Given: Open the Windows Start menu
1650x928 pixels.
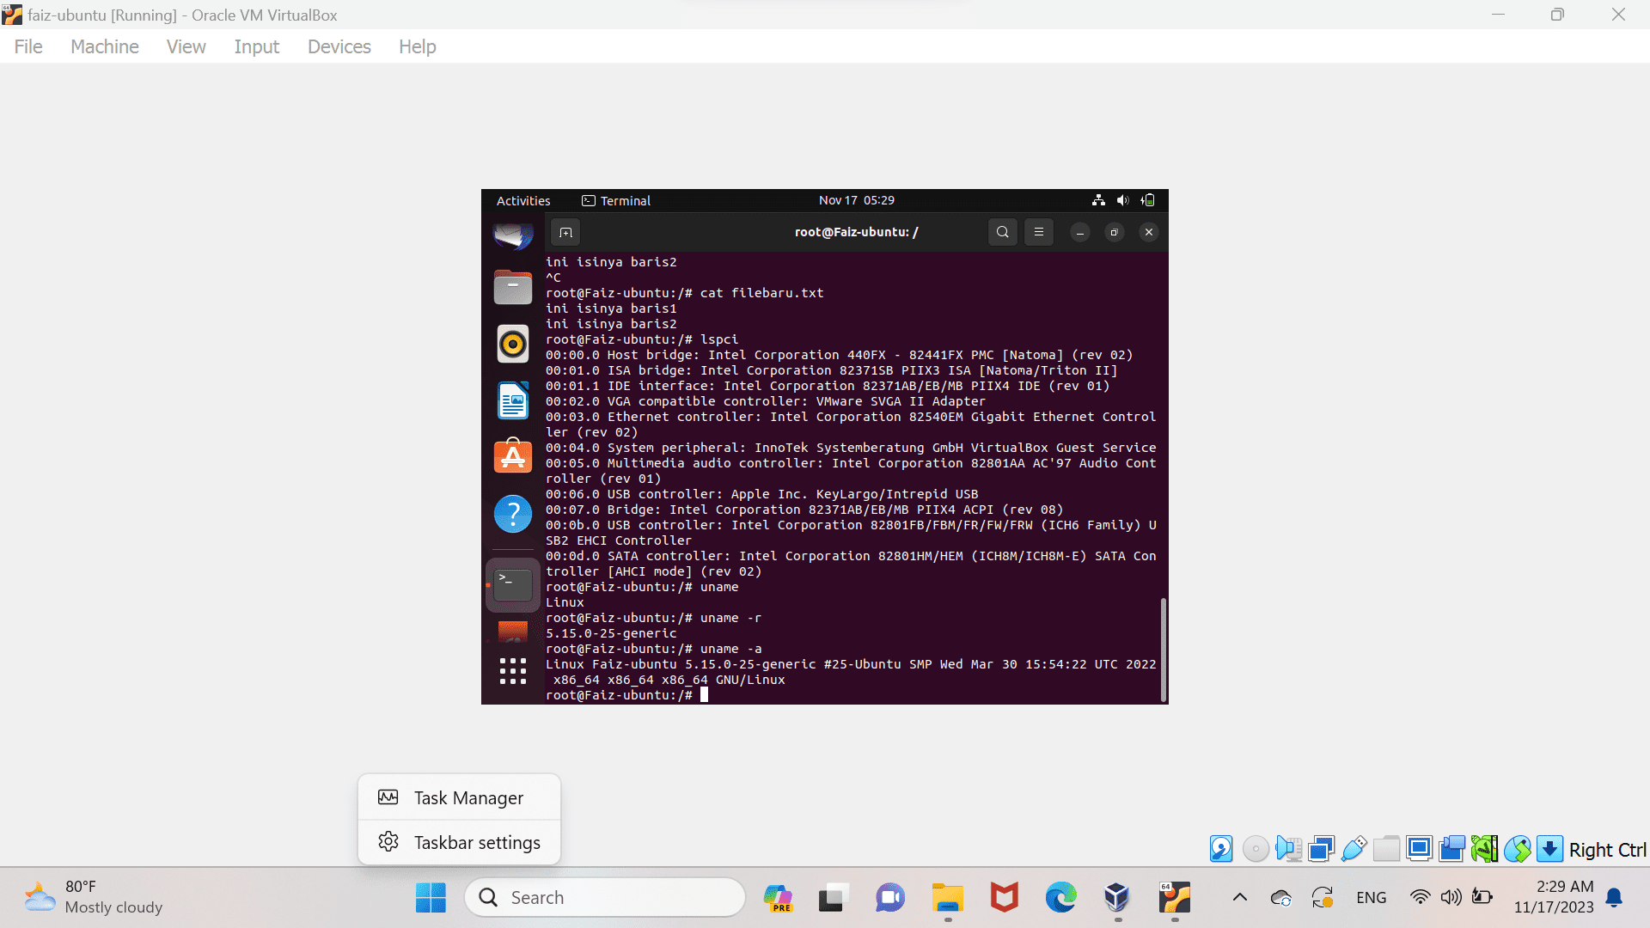Looking at the screenshot, I should (x=431, y=898).
